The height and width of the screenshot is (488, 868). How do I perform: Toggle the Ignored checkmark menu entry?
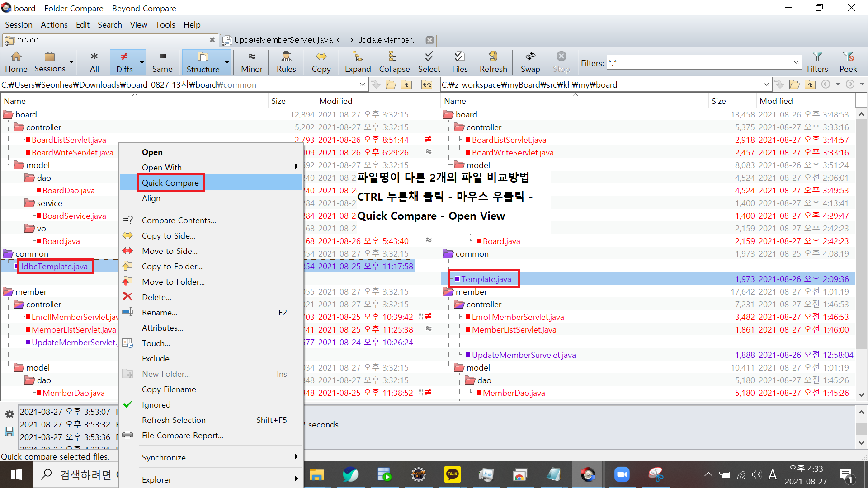tap(156, 404)
